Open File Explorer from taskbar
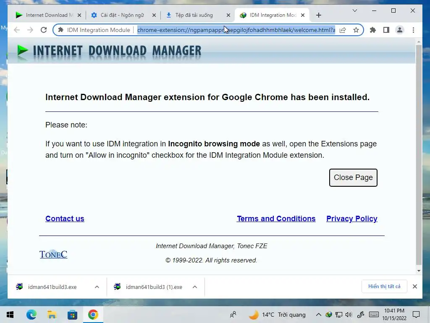This screenshot has width=430, height=323. (52, 315)
